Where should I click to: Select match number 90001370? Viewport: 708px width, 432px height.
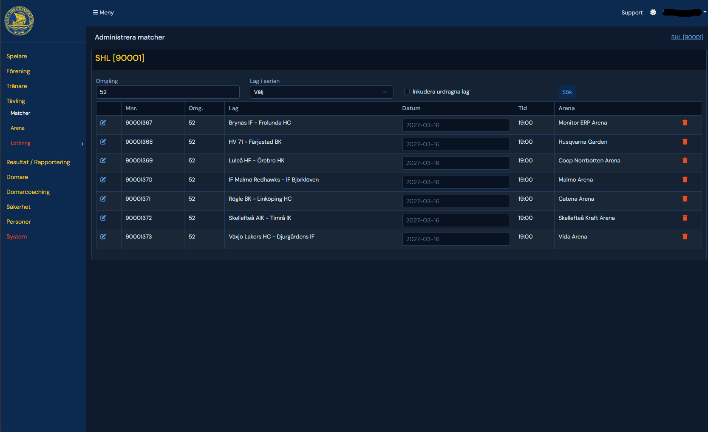pyautogui.click(x=139, y=179)
